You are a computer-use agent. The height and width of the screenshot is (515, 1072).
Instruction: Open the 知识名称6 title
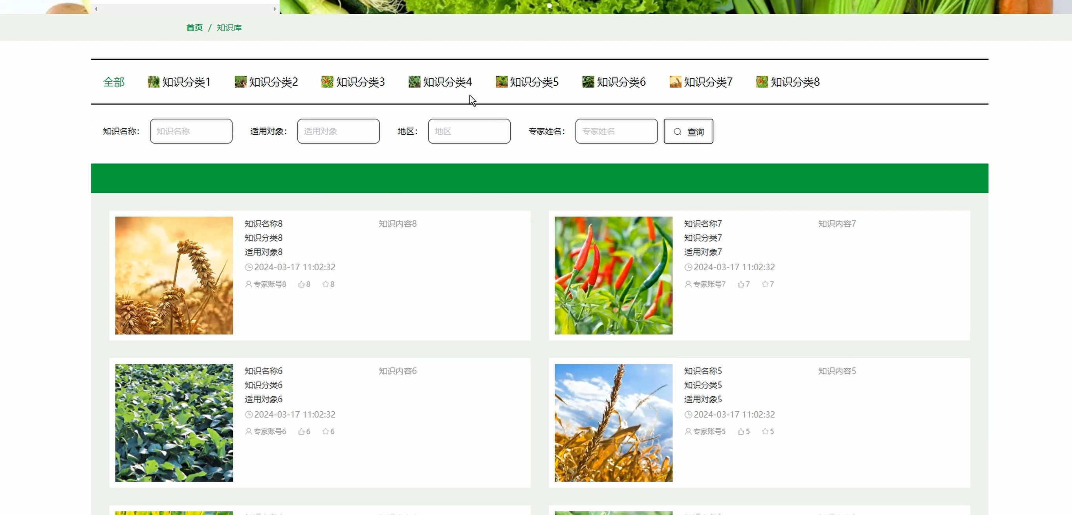[264, 371]
